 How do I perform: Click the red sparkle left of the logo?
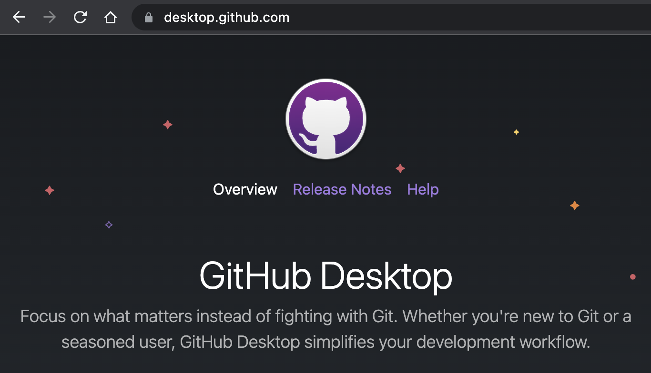(168, 125)
